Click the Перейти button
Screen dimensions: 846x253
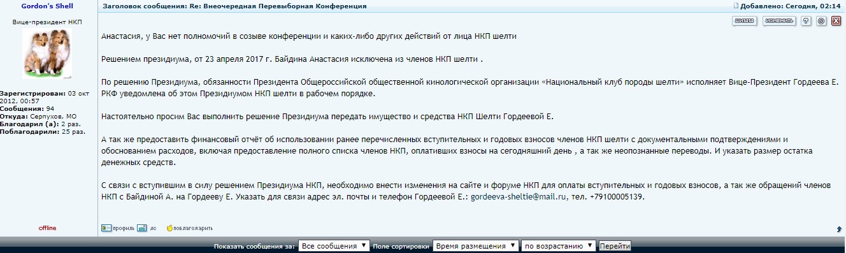(615, 246)
